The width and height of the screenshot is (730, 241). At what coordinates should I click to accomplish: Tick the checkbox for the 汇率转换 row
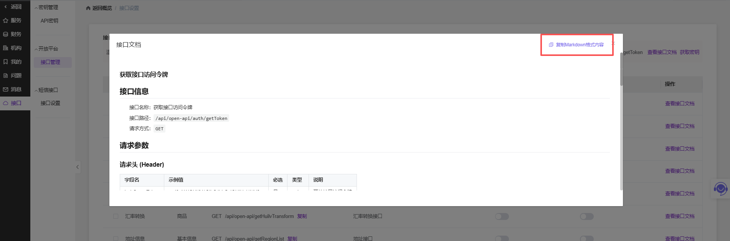pos(116,216)
